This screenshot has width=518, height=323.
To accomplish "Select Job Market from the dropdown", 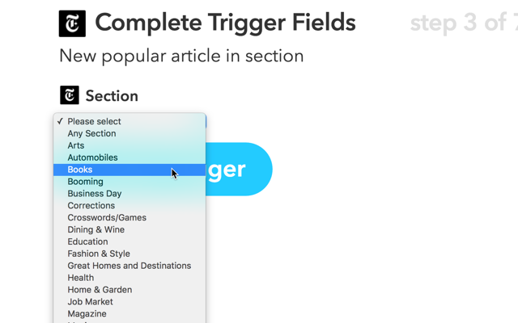I will pos(91,301).
